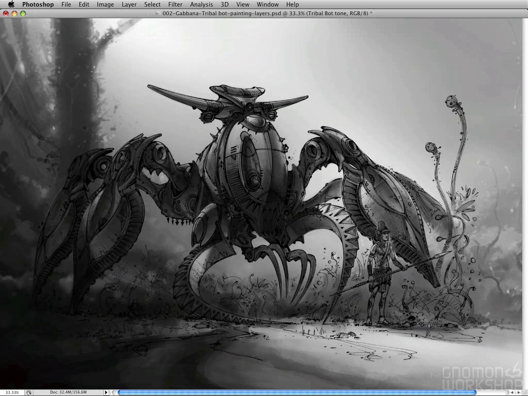
Task: Close the document with the red button
Action: (x=6, y=13)
